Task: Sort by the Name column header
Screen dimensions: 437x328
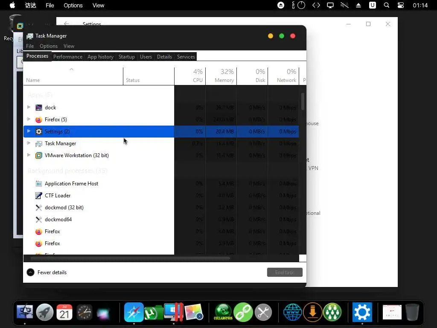Action: 73,76
